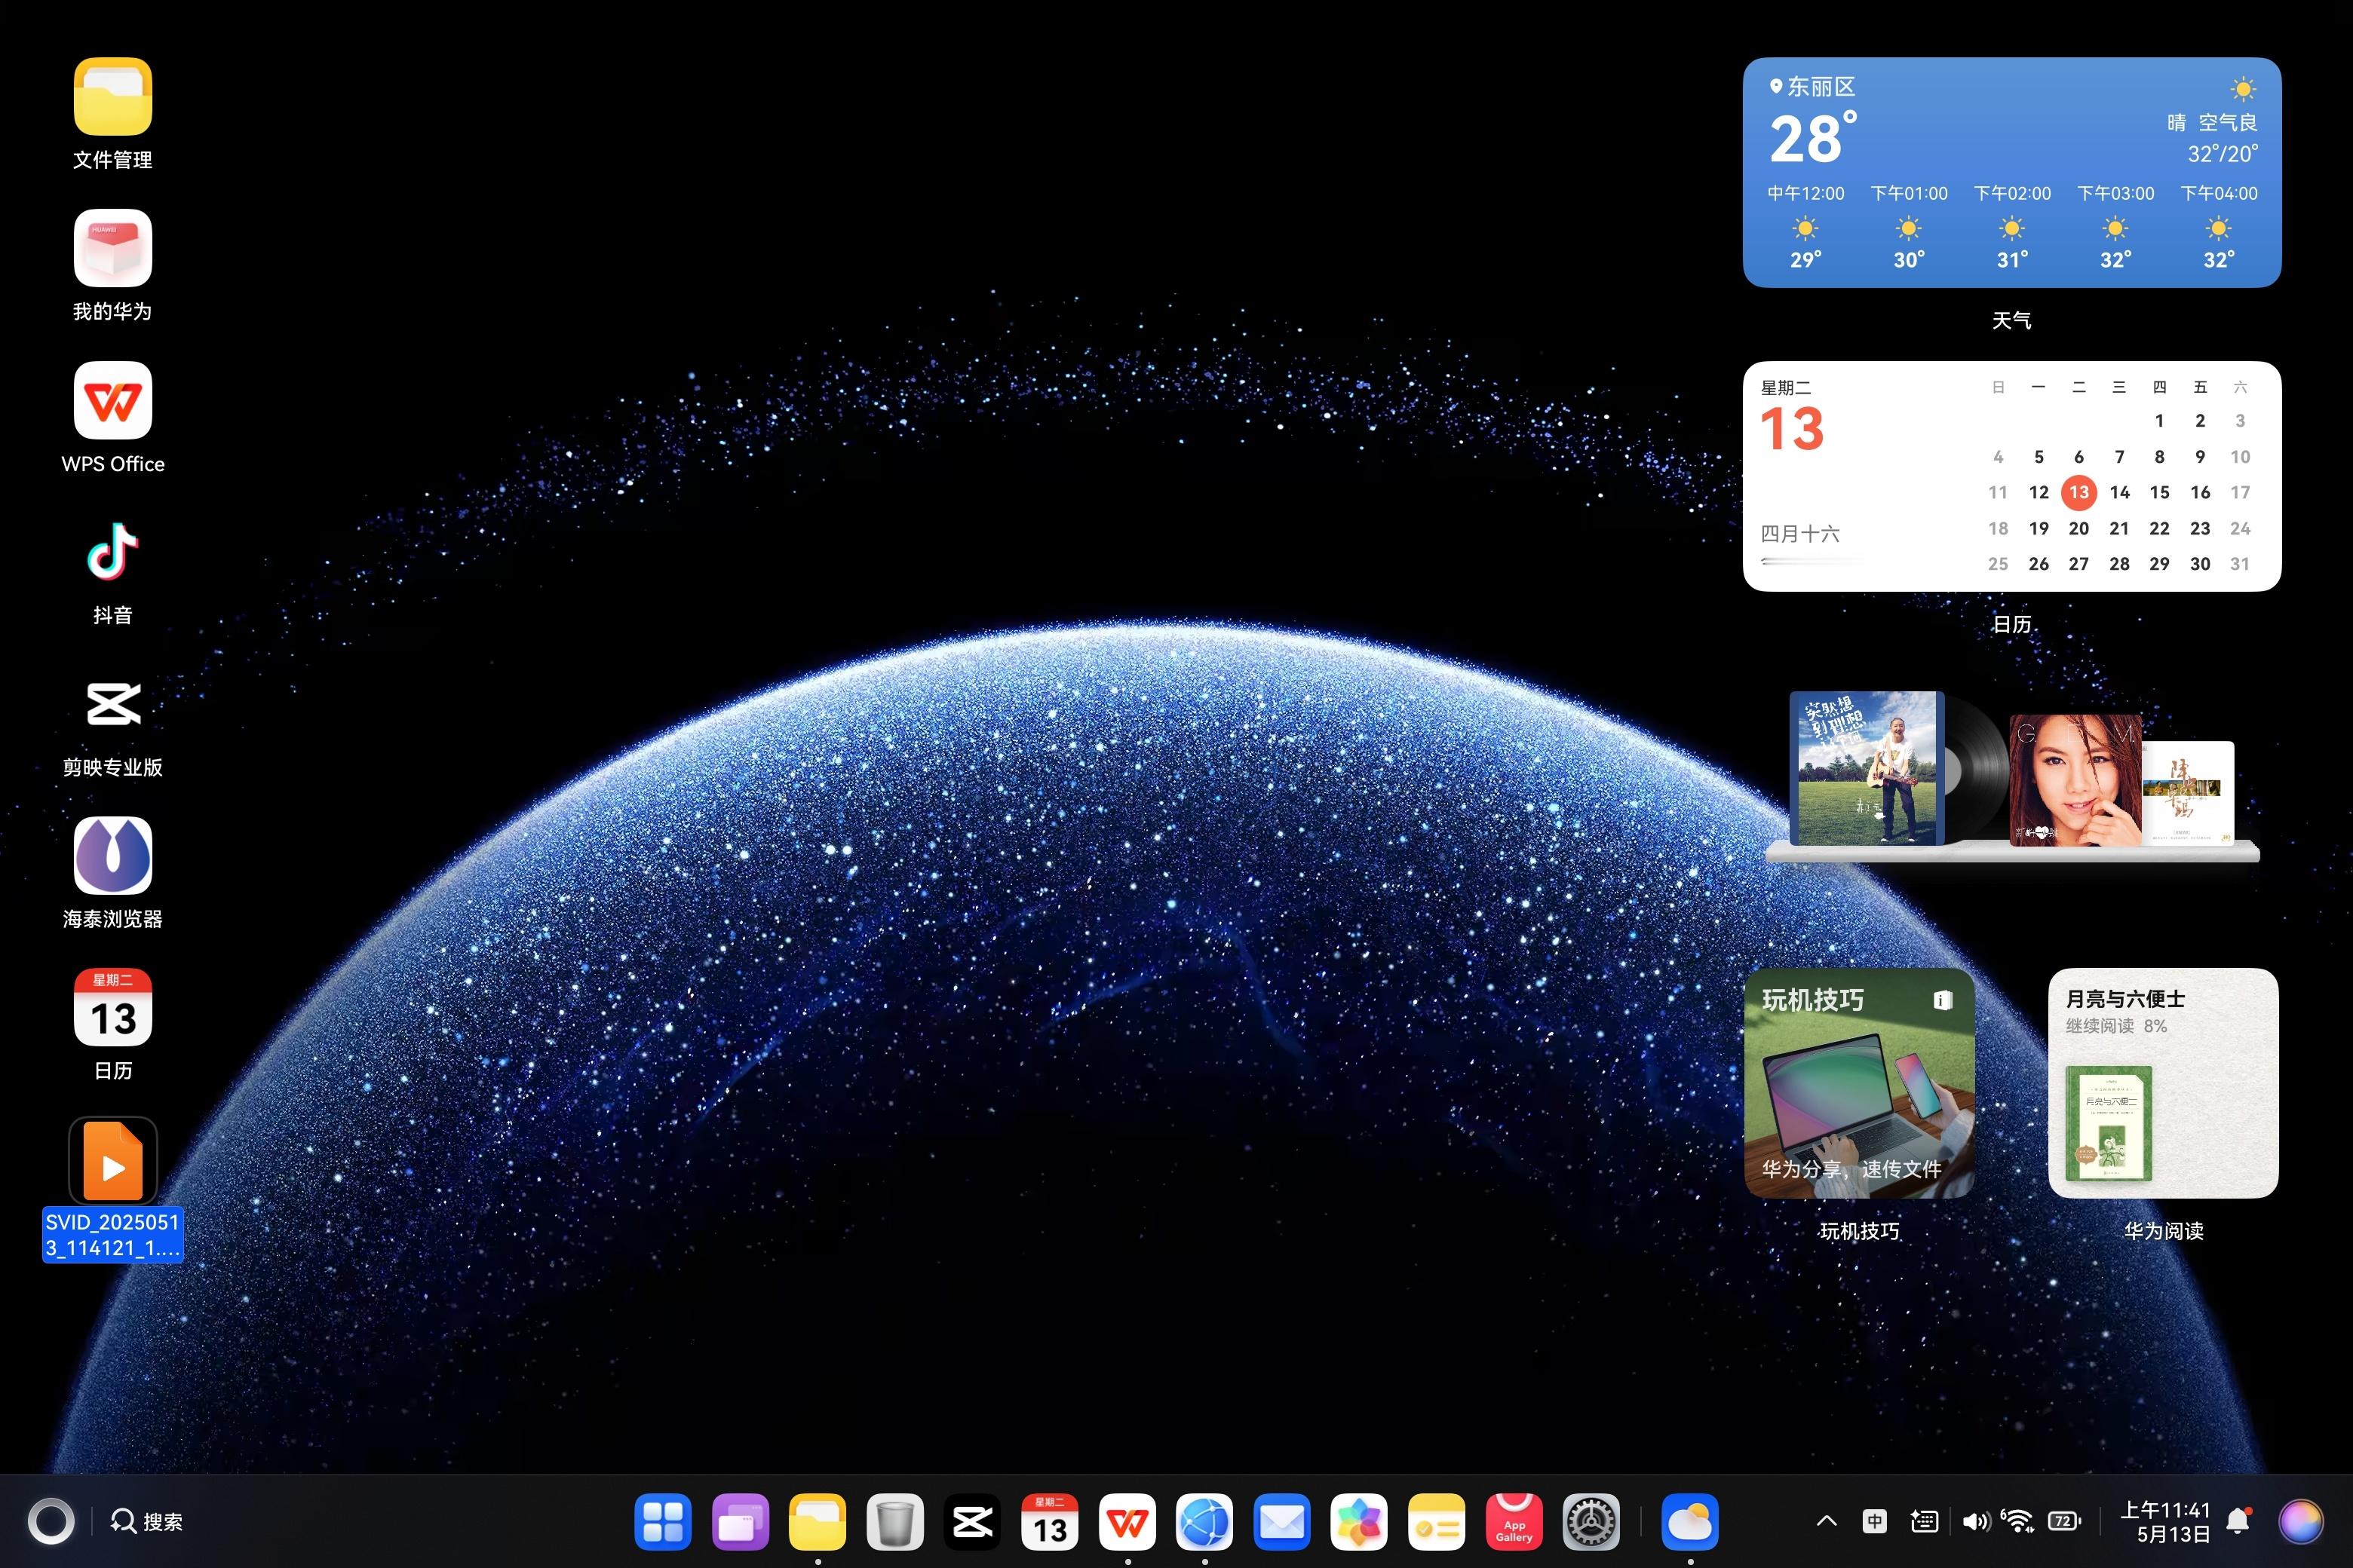Image resolution: width=2353 pixels, height=1568 pixels.
Task: Open the yellow file manager in dock
Action: [818, 1522]
